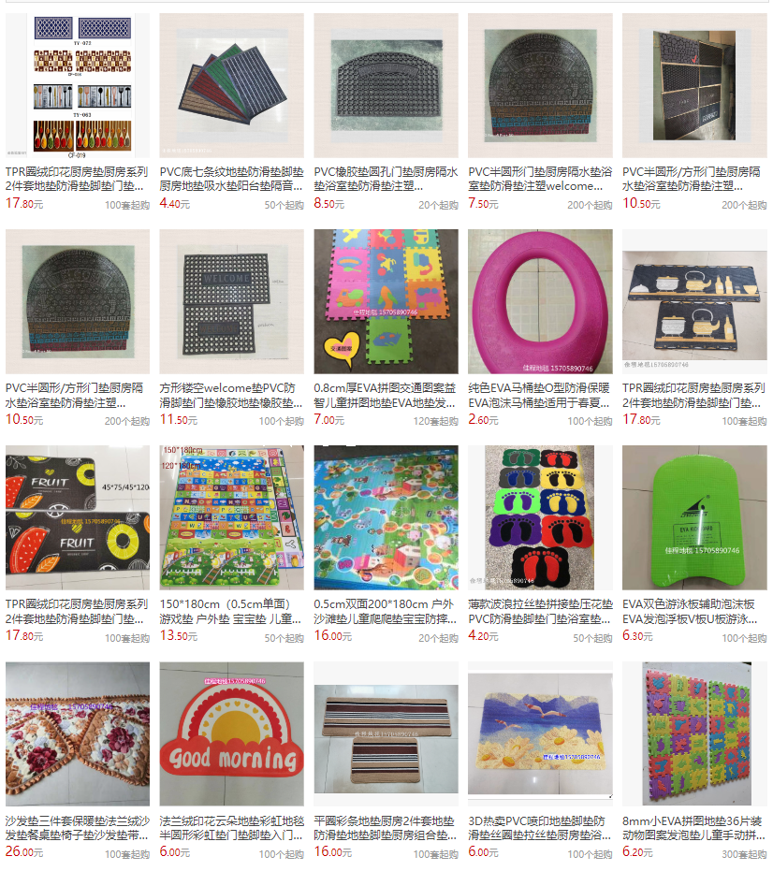Image resolution: width=773 pixels, height=871 pixels.
Task: Open the pink EVA toilet seat cushion image
Action: 540,301
